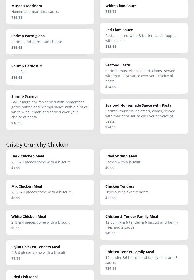Click the $7.99 Dark Chicken Meal price

coord(16,168)
